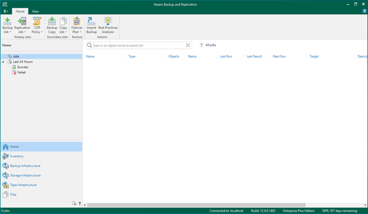Sort by the Status column

pyautogui.click(x=192, y=57)
